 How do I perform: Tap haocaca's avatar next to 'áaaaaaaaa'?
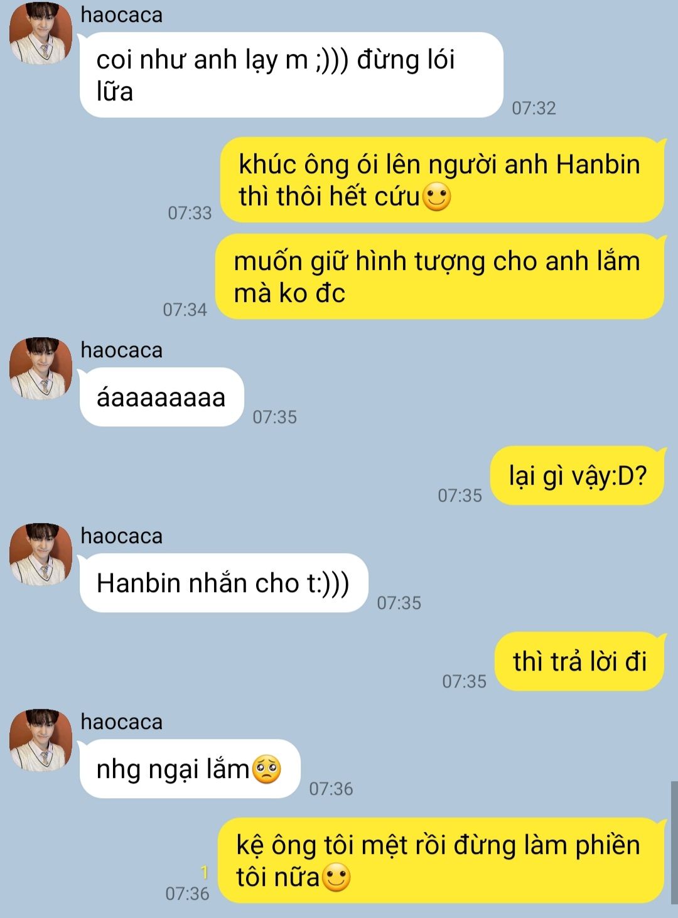(x=41, y=368)
